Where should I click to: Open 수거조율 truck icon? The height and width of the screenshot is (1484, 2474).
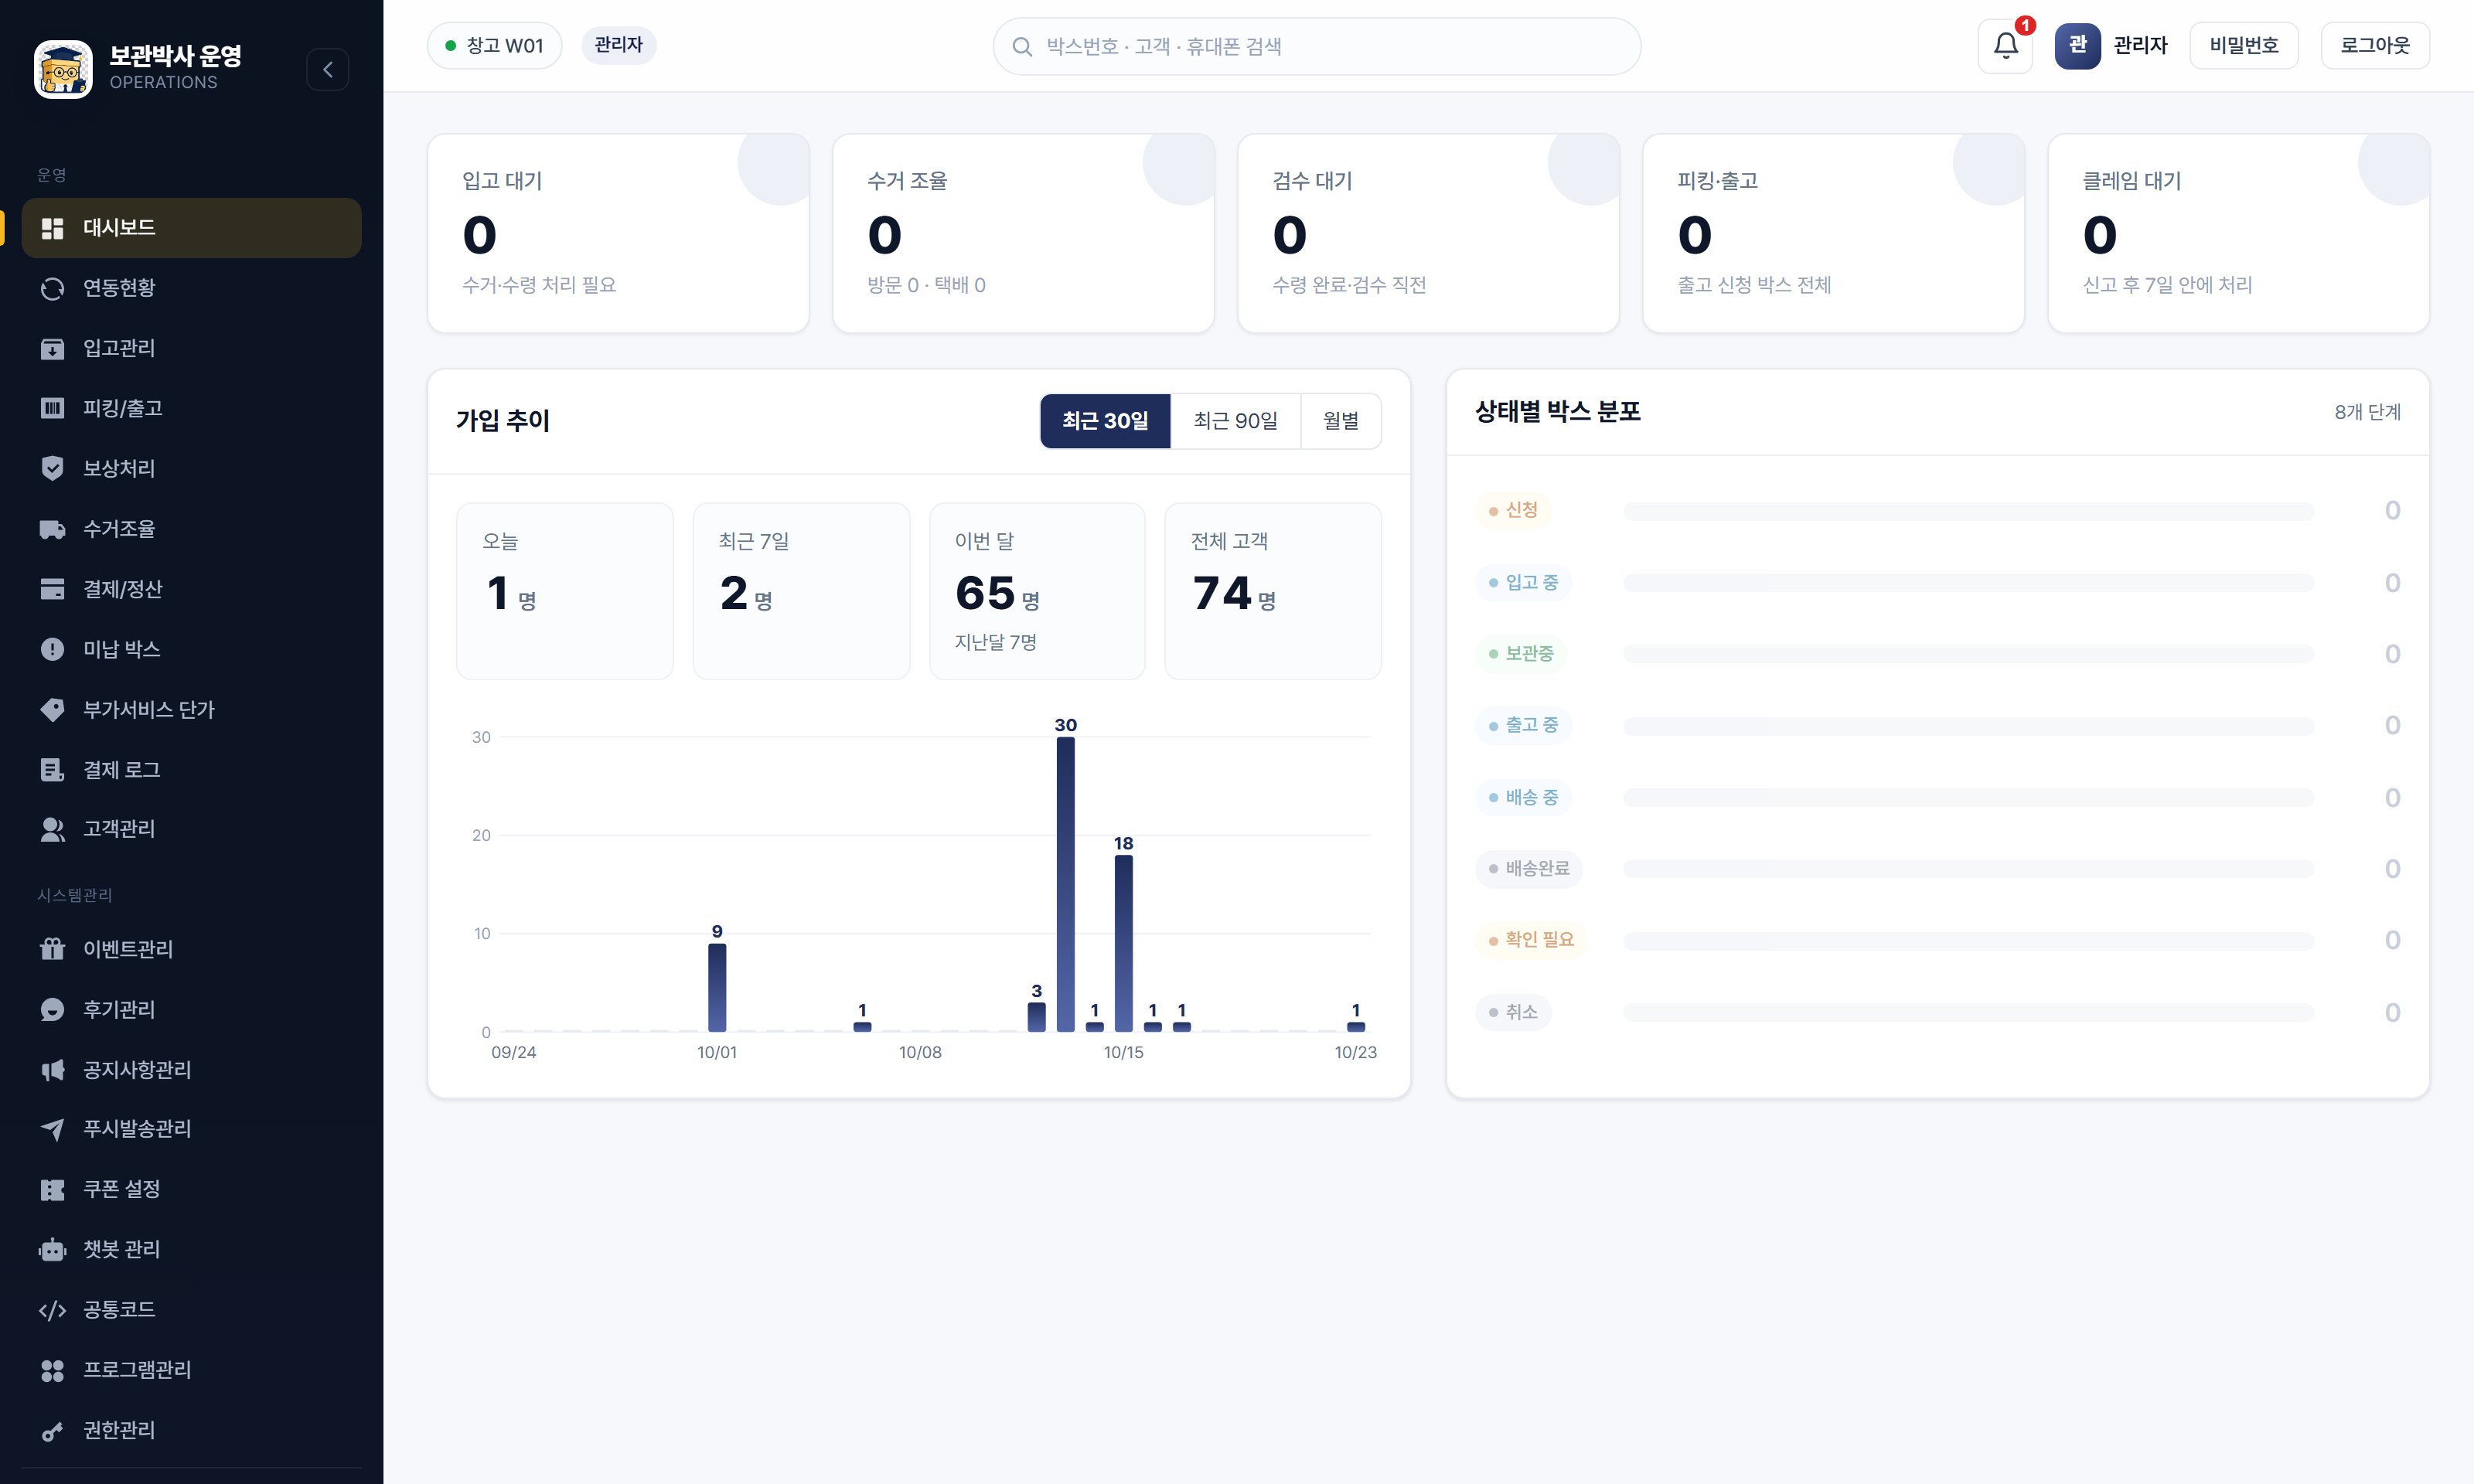[52, 529]
